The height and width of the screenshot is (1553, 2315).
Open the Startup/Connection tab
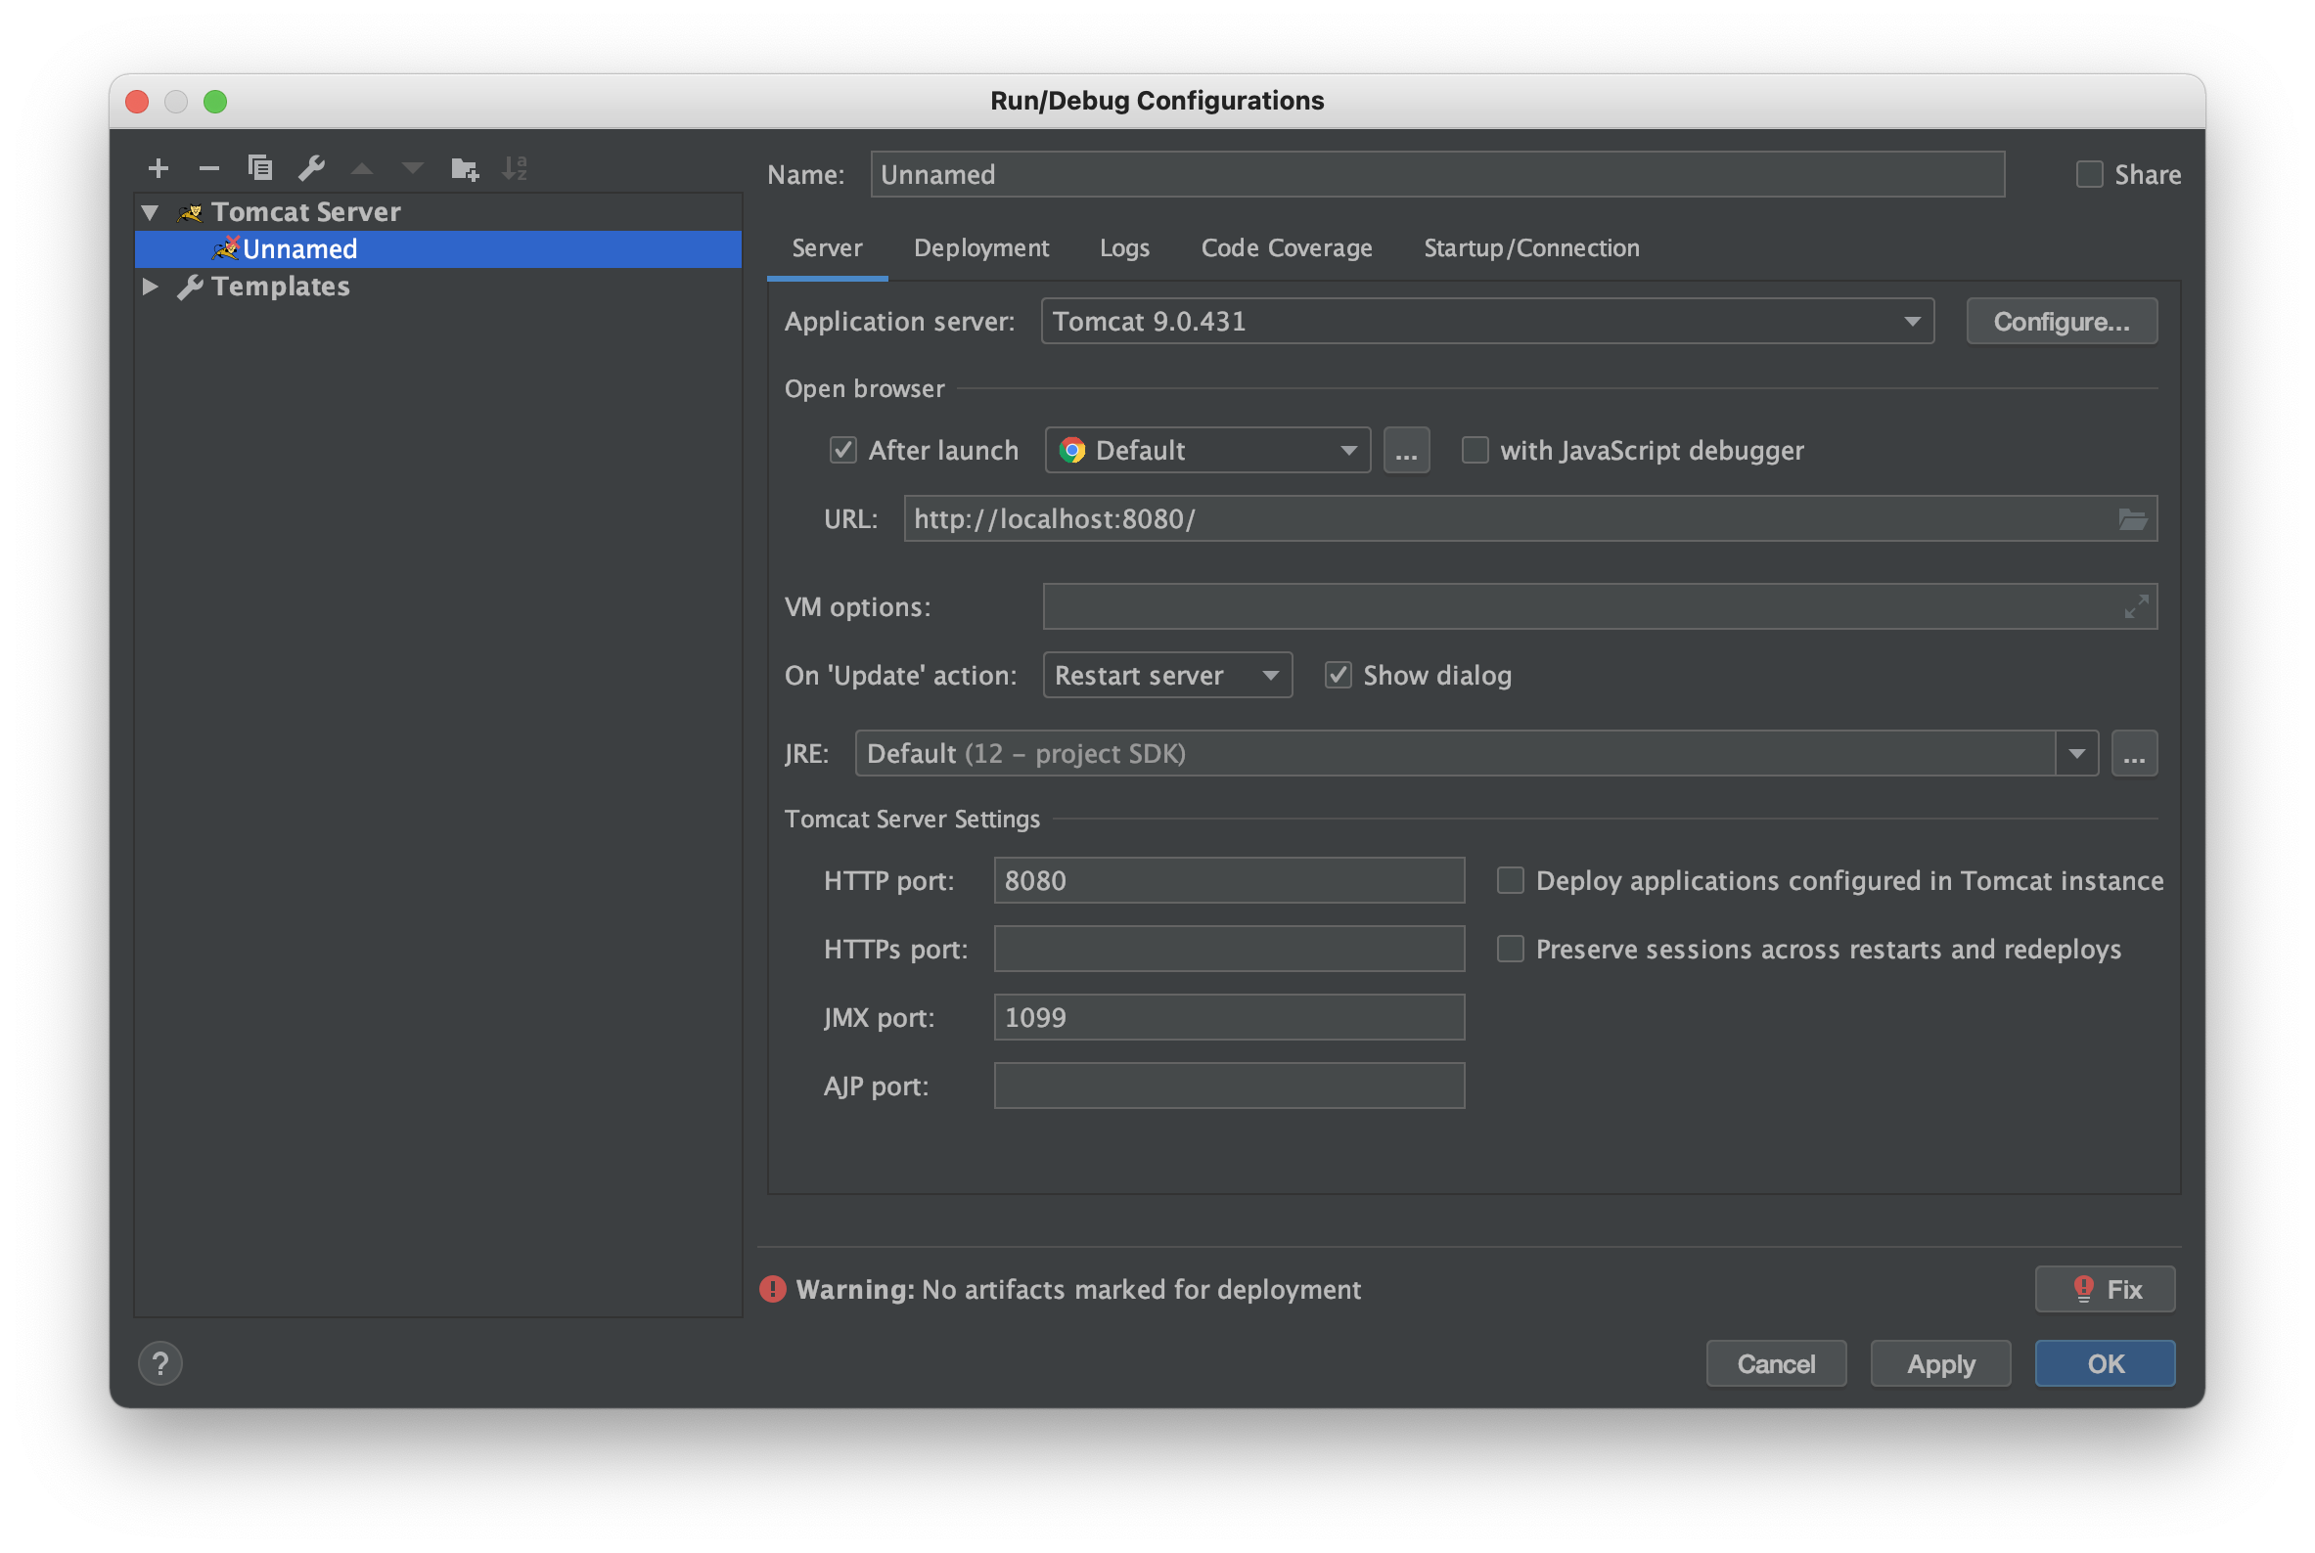coord(1530,247)
